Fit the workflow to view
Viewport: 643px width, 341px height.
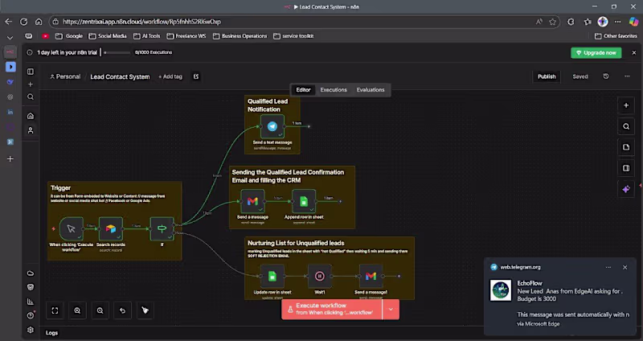55,310
